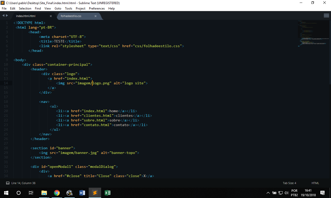Click the tab-history back arrow
Image resolution: width=331 pixels, height=198 pixels.
(3, 16)
